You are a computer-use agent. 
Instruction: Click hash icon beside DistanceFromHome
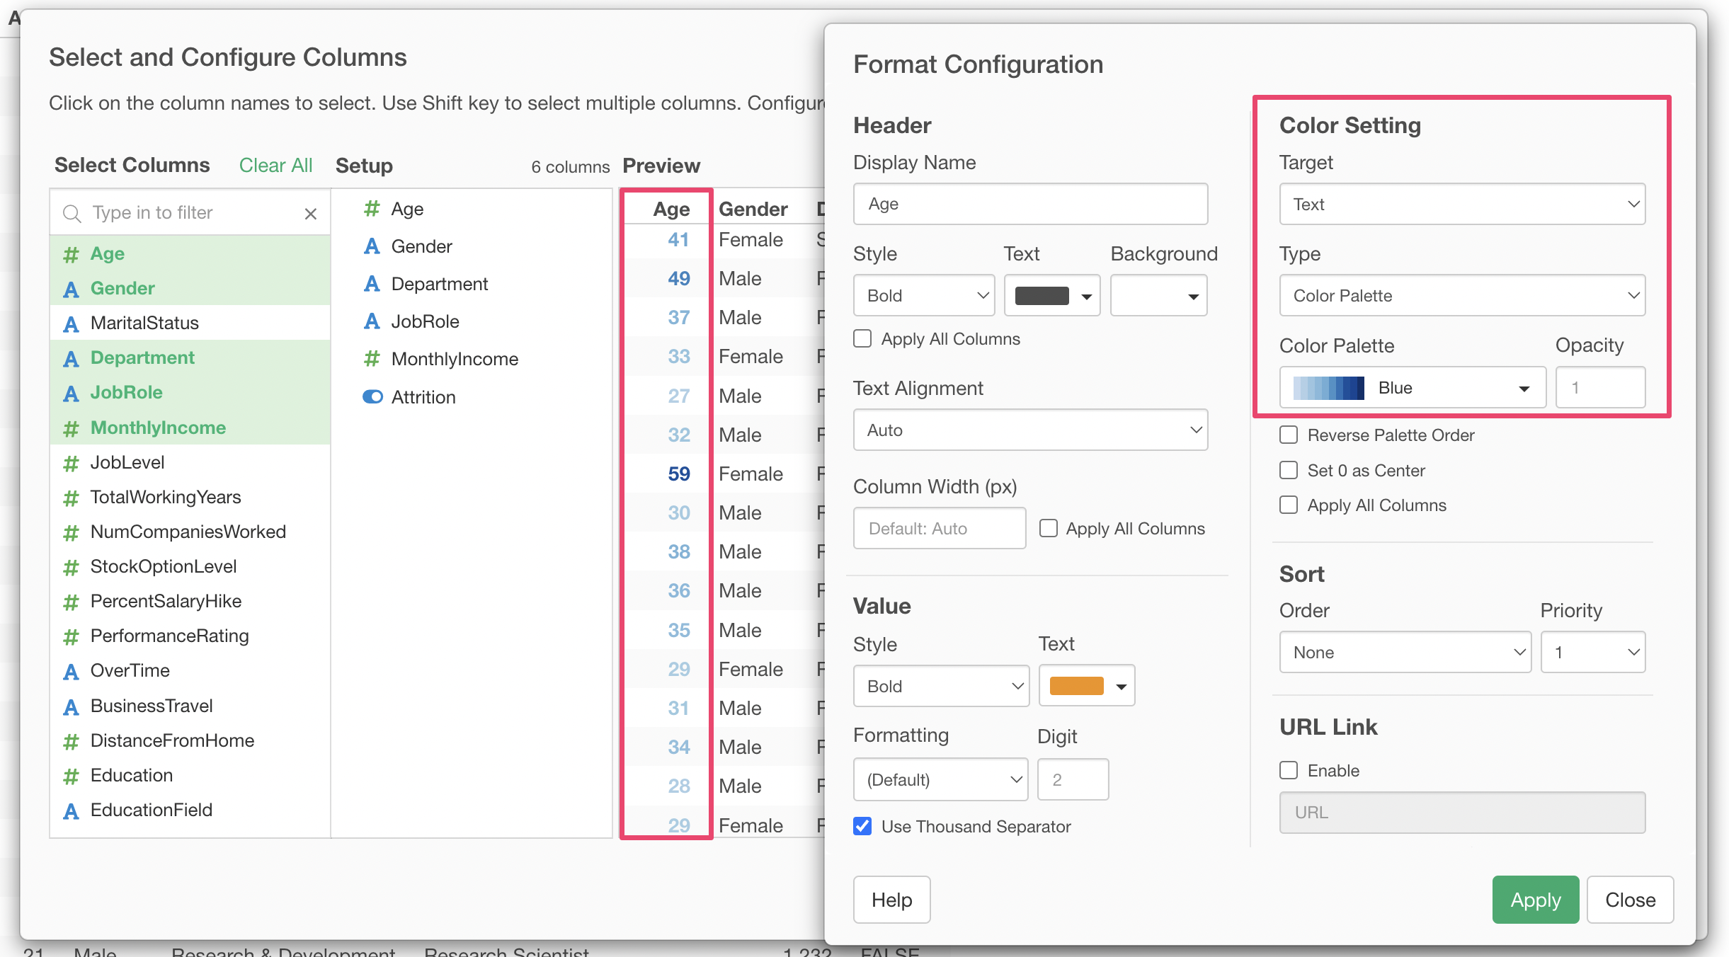(x=71, y=742)
